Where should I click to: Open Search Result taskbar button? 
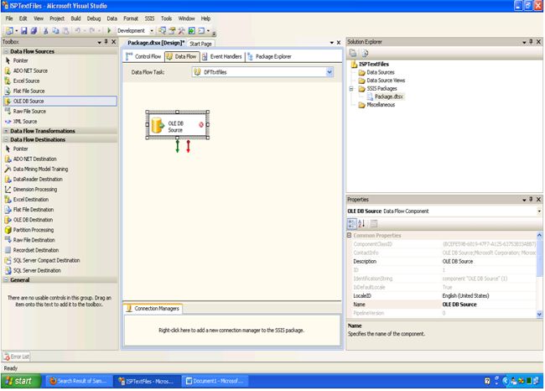pyautogui.click(x=79, y=381)
